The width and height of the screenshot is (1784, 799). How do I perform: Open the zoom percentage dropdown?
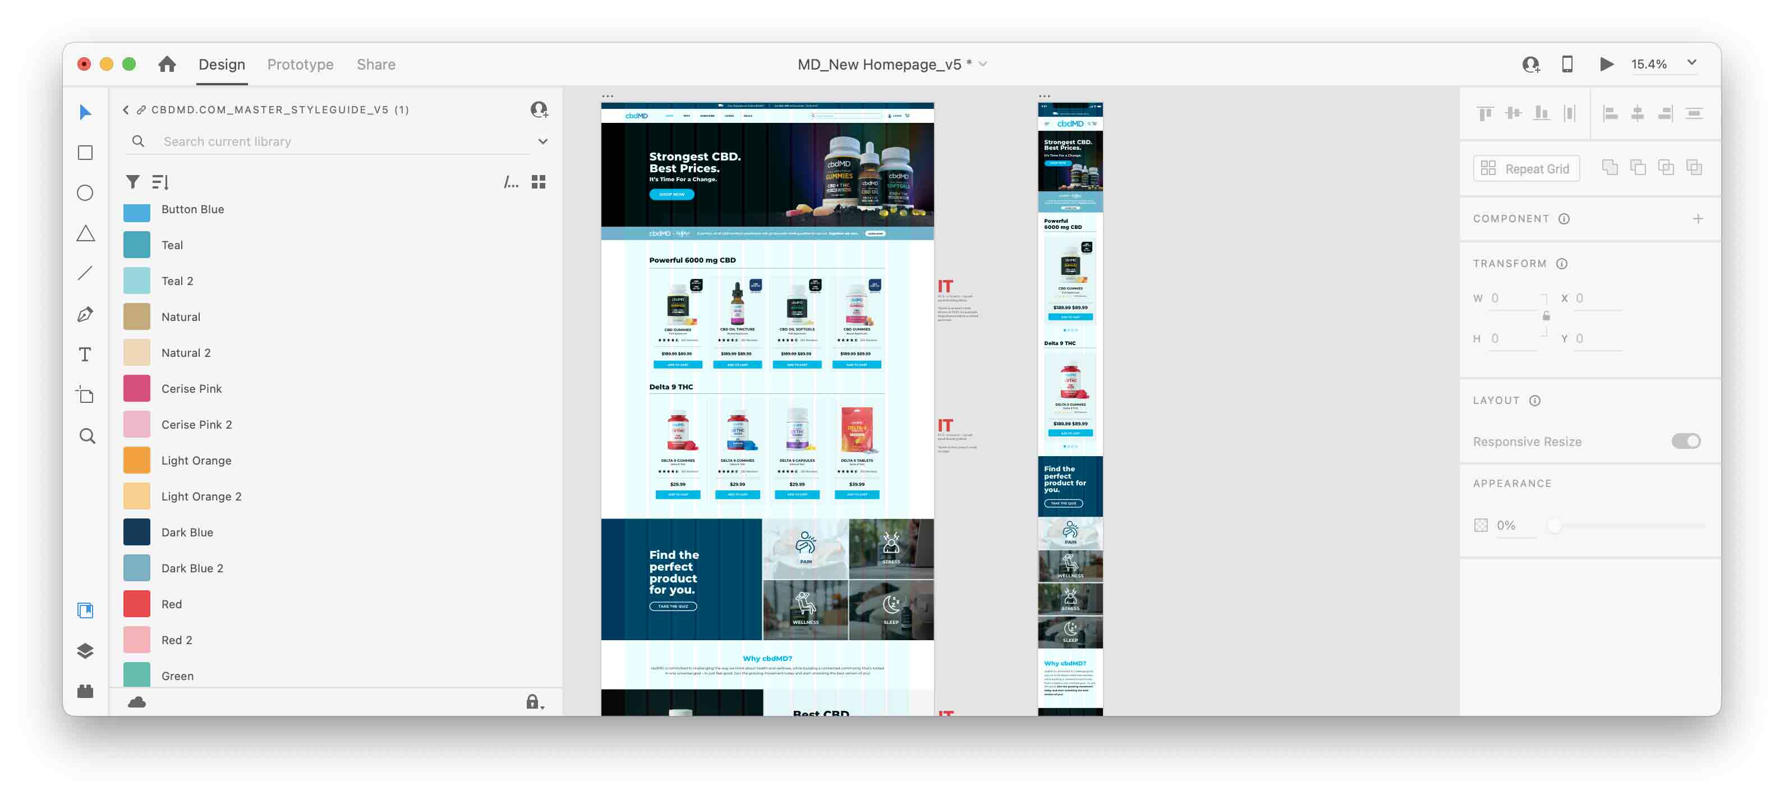point(1692,63)
